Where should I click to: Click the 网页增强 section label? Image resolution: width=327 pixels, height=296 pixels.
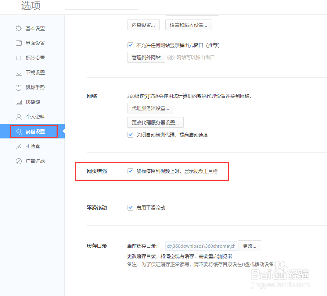(x=97, y=171)
